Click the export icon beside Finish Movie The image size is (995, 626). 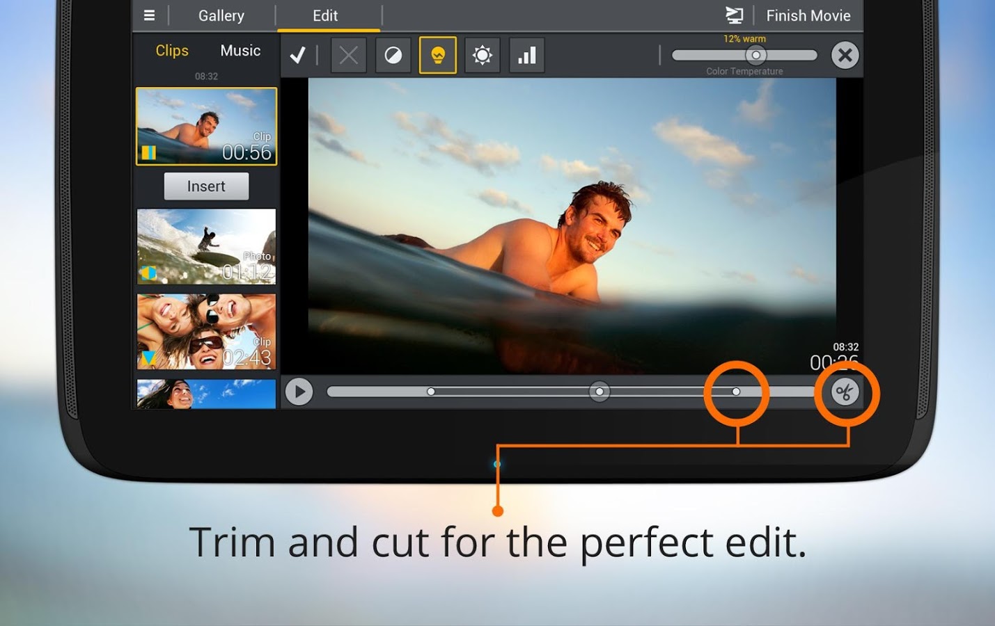(734, 15)
